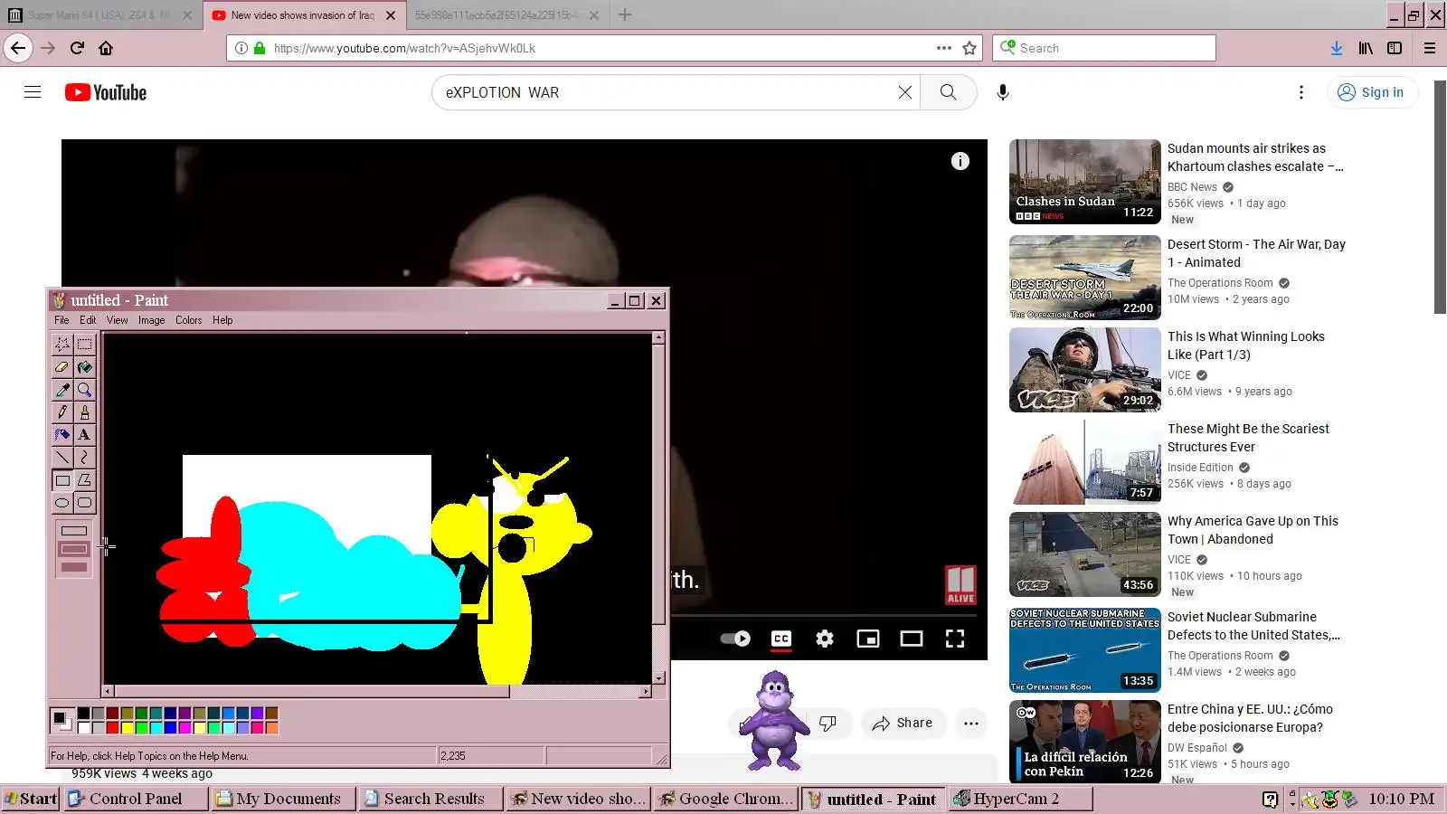Switch to Control Panel in the taskbar
1447x814 pixels.
pos(136,799)
